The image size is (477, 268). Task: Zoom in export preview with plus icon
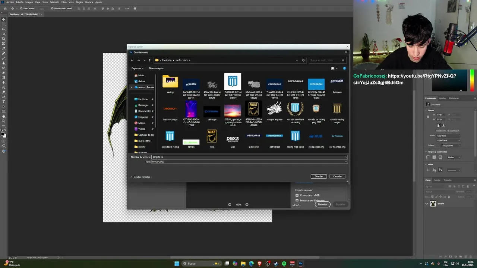click(x=247, y=204)
